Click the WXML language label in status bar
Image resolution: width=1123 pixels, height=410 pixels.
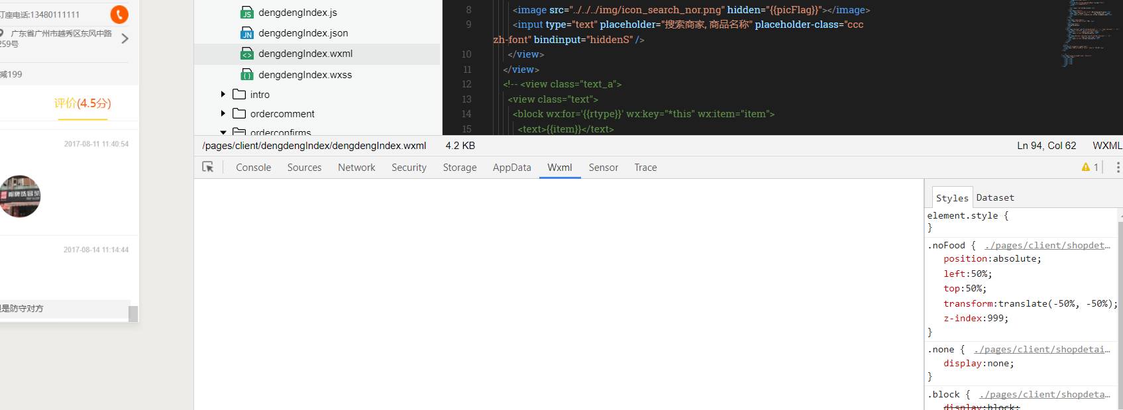pyautogui.click(x=1107, y=146)
